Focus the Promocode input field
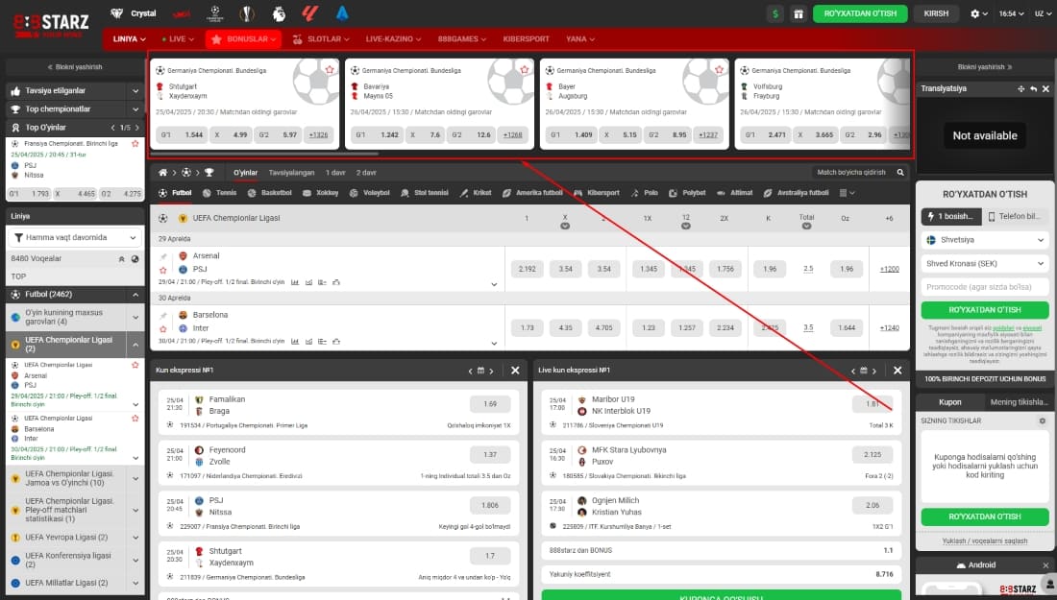This screenshot has height=600, width=1057. (x=985, y=287)
